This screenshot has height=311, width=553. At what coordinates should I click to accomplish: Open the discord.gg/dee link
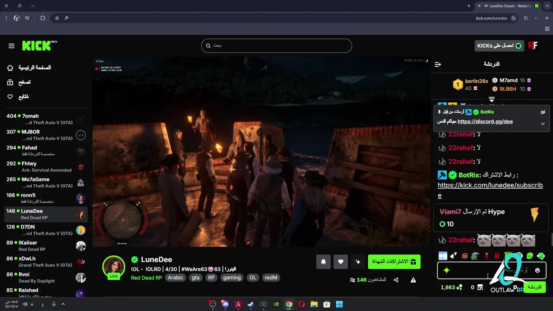click(485, 122)
